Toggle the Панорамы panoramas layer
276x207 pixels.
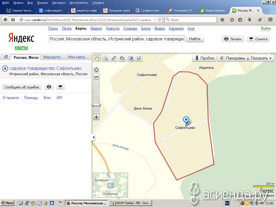pyautogui.click(x=232, y=58)
